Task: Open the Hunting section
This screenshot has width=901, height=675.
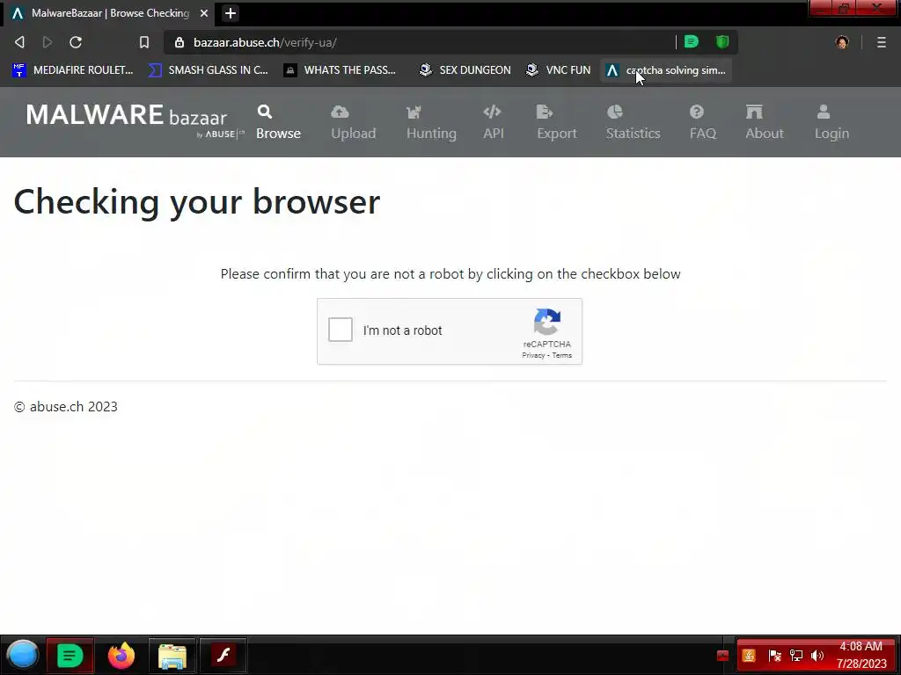Action: pyautogui.click(x=431, y=122)
